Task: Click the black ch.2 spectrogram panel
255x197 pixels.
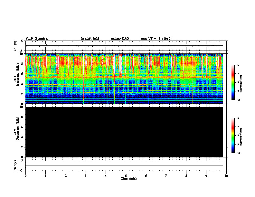Action: (124, 132)
